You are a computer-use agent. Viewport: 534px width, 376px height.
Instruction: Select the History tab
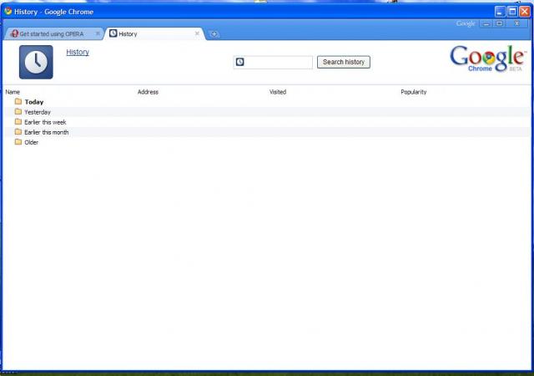(x=155, y=33)
